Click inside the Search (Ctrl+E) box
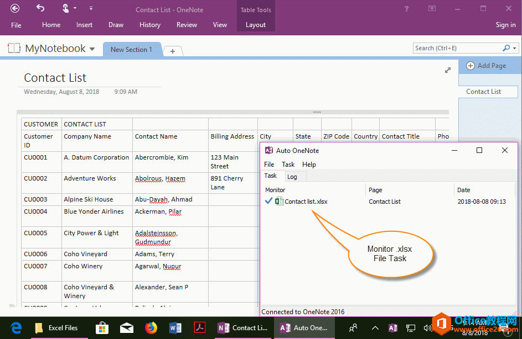 (x=459, y=48)
